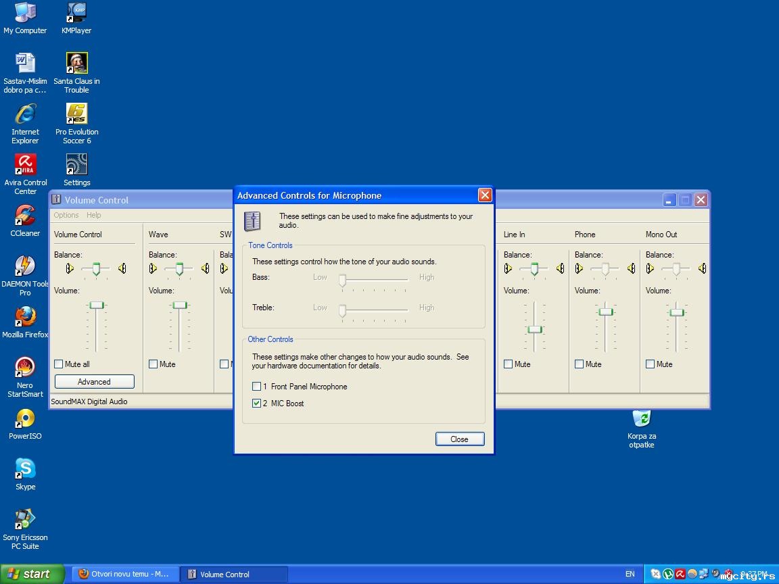779x584 pixels.
Task: Click the Advanced button
Action: click(x=94, y=382)
